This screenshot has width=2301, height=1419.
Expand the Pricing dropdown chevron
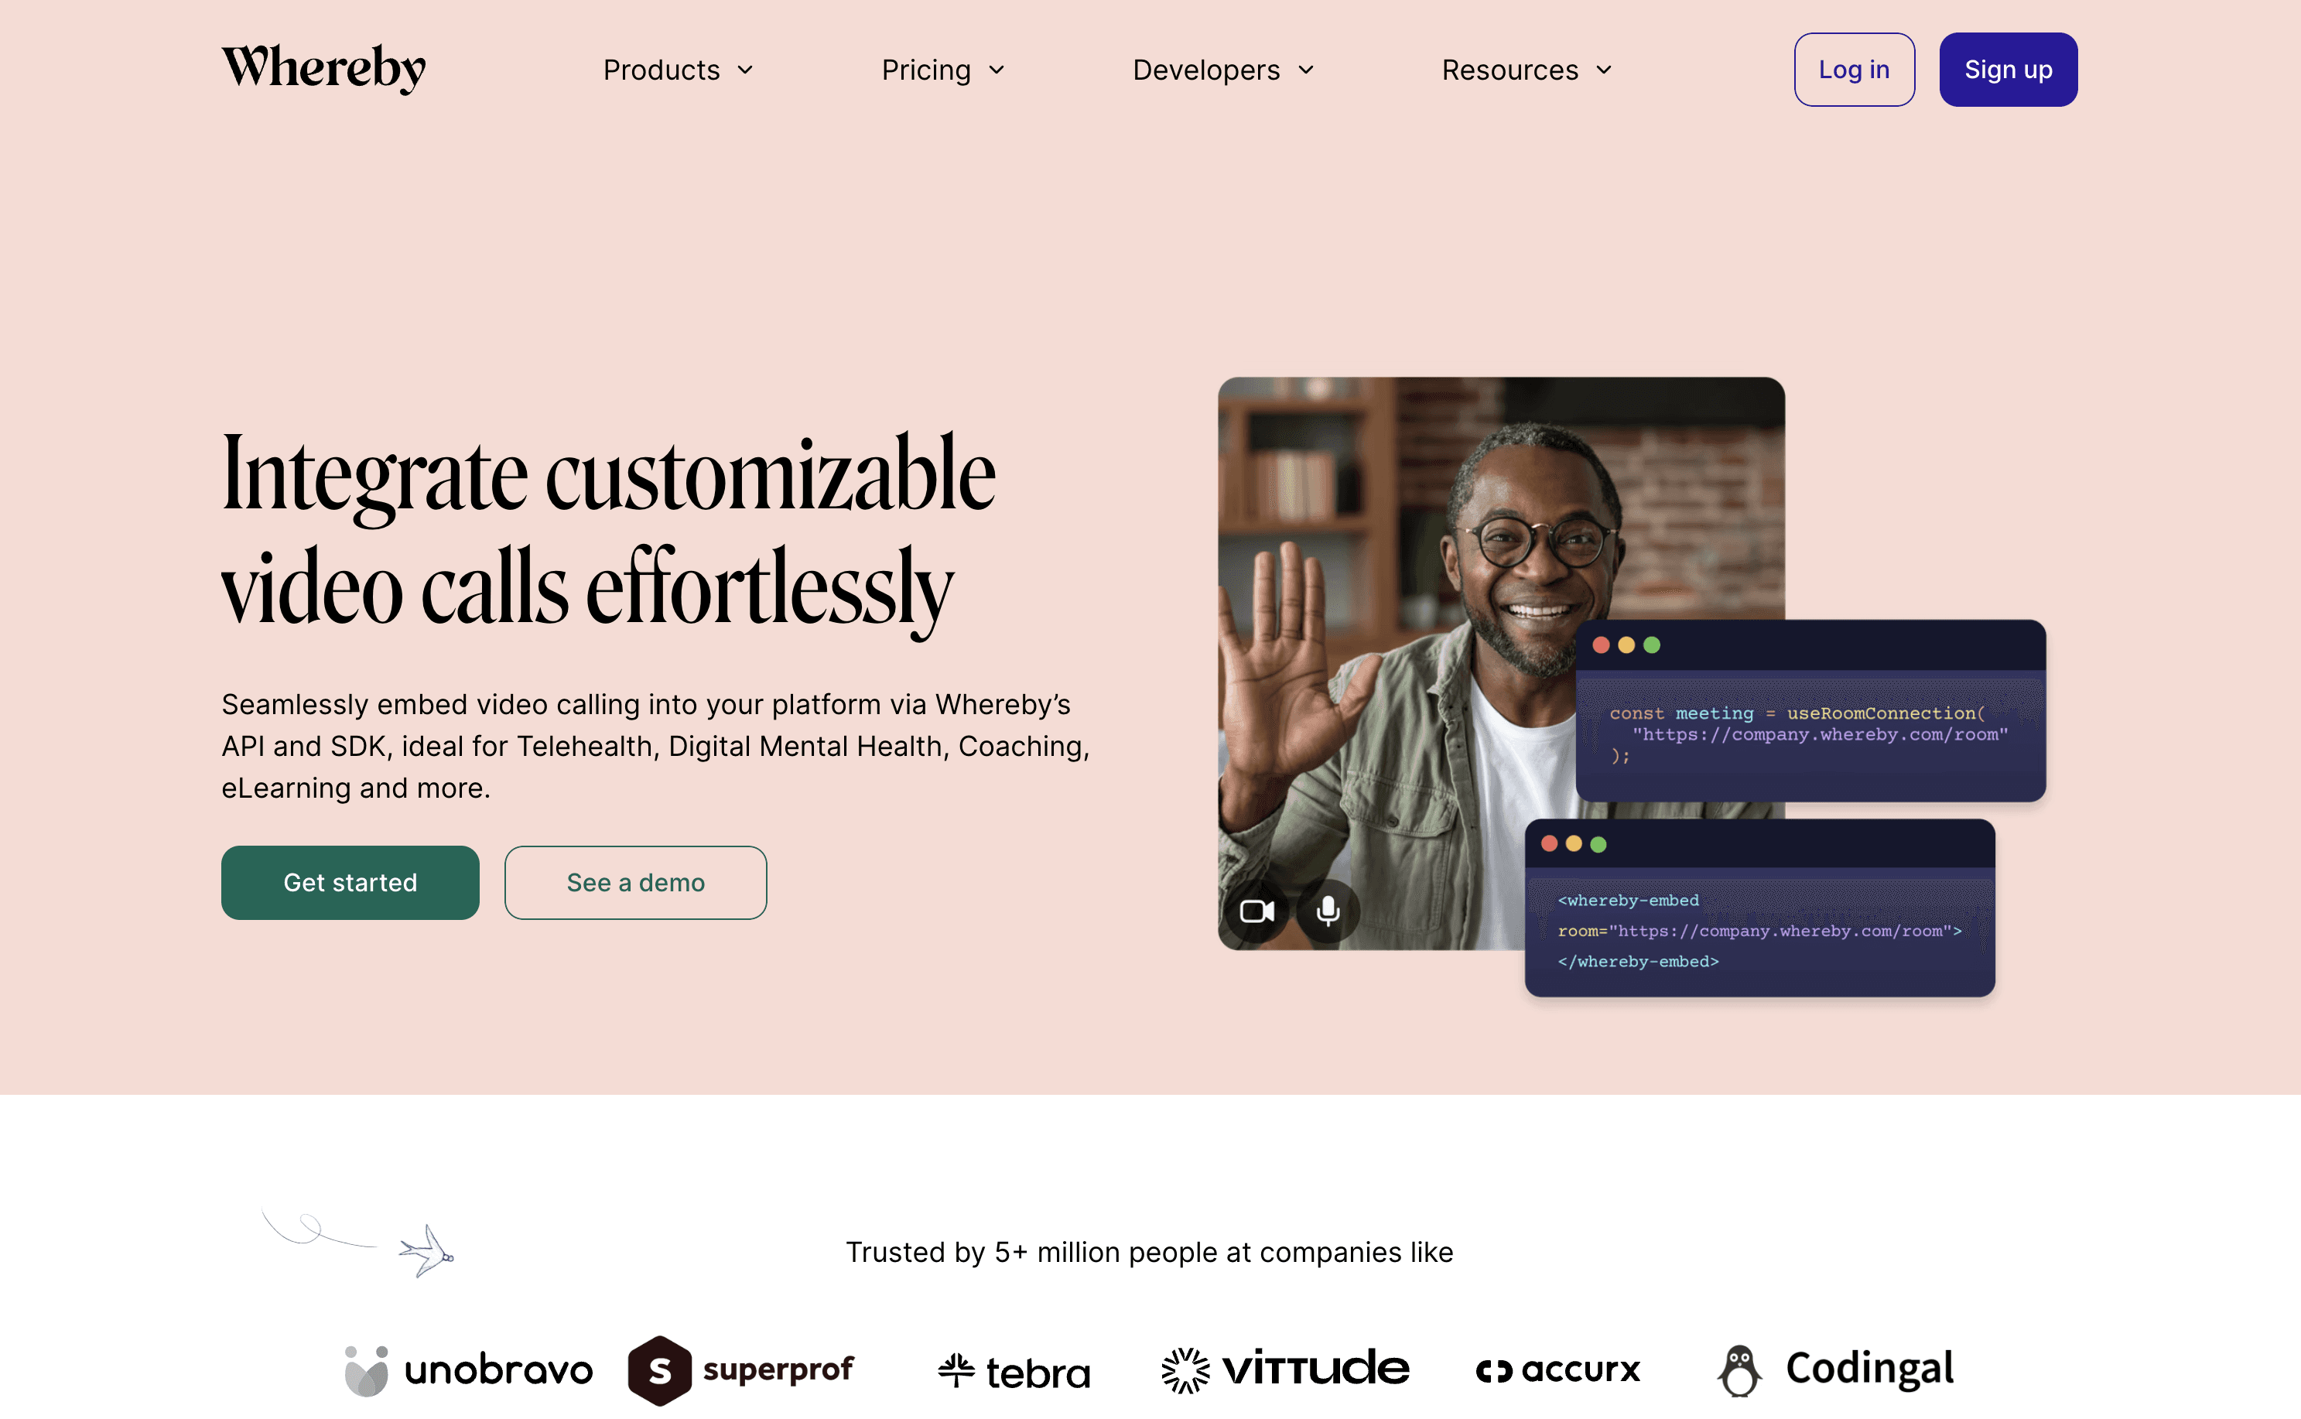(997, 70)
